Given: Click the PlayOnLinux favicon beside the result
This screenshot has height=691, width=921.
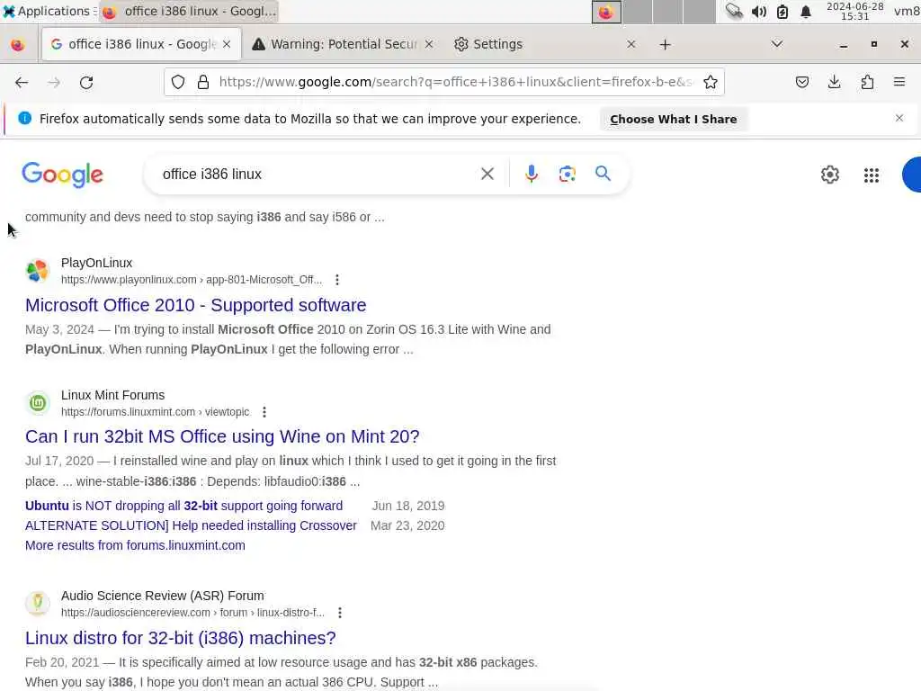Looking at the screenshot, I should [38, 271].
